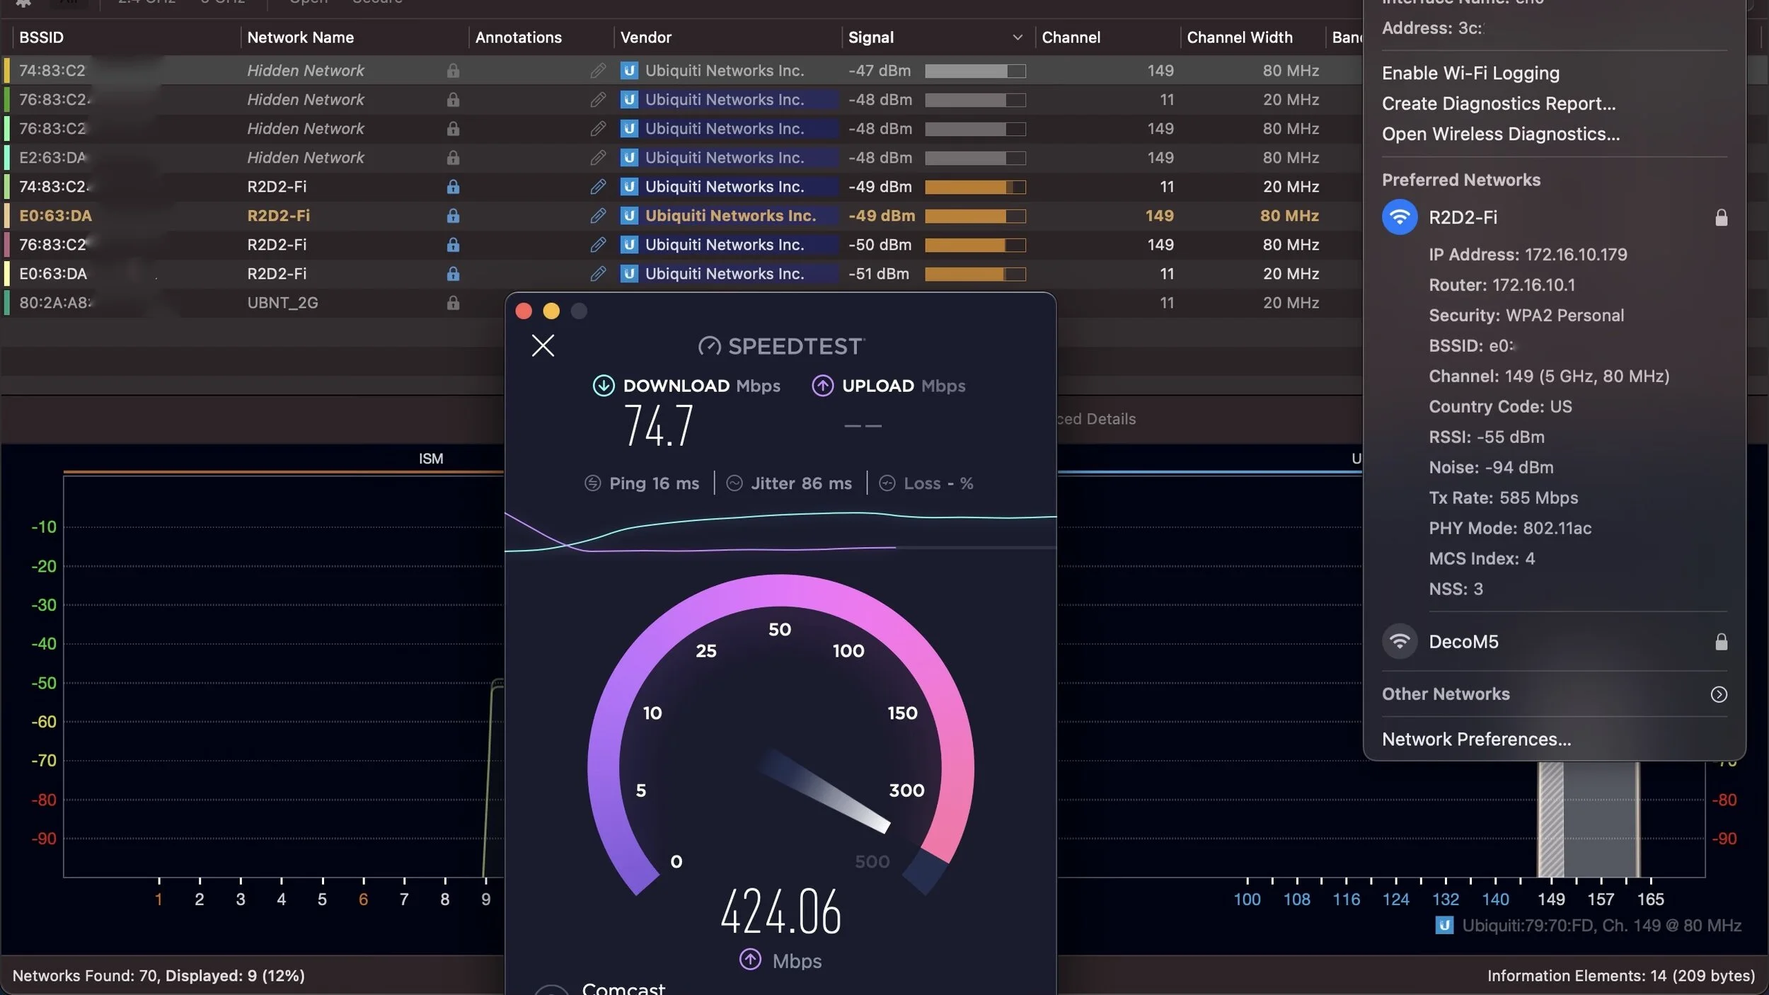Click the Download arrow icon in Speedtest
Viewport: 1769px width, 995px height.
pyautogui.click(x=603, y=386)
